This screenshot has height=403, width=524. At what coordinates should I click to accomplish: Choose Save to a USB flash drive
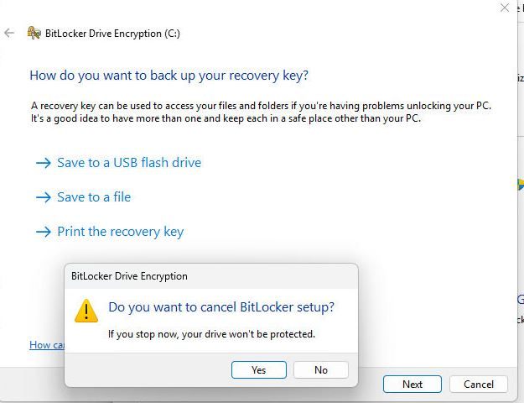[x=129, y=163]
